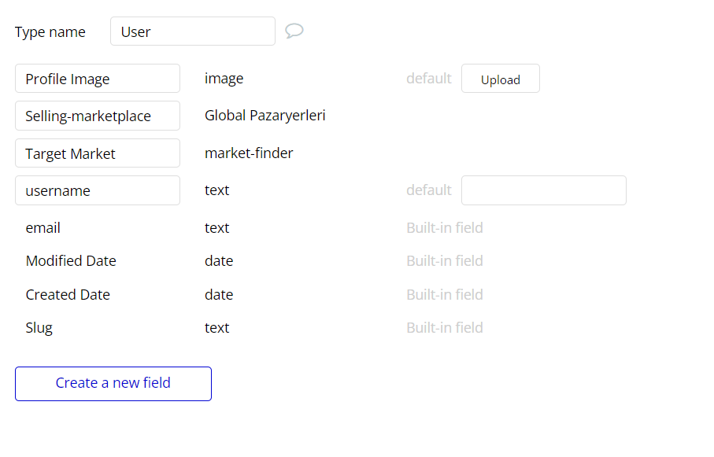The height and width of the screenshot is (457, 714).
Task: Open the market-finder type selector
Action: pyautogui.click(x=249, y=153)
